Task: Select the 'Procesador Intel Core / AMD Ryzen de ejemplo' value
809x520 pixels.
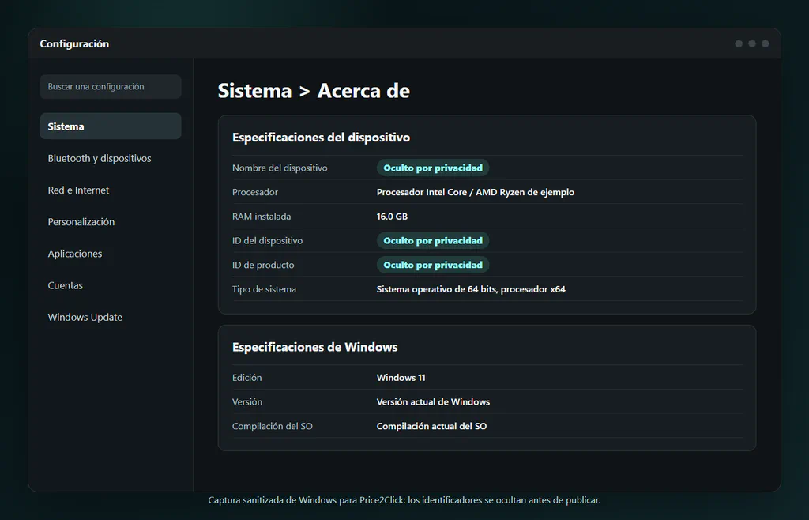Action: point(475,192)
